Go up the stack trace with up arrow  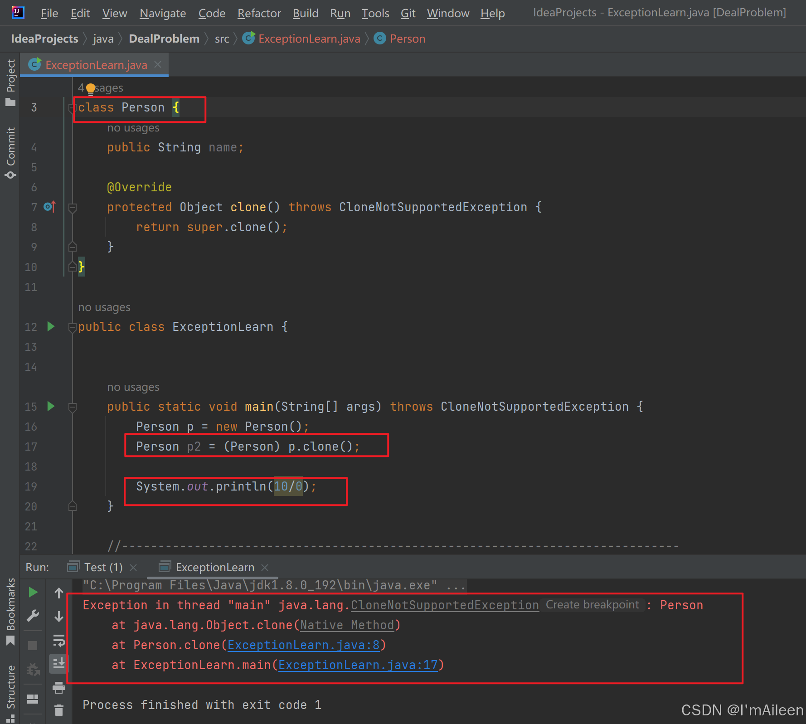[x=59, y=593]
